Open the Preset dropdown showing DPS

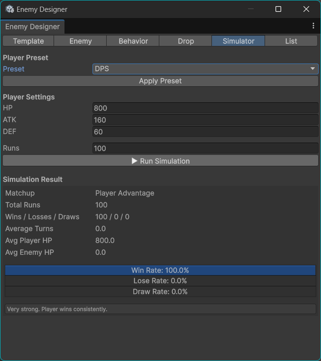point(205,69)
